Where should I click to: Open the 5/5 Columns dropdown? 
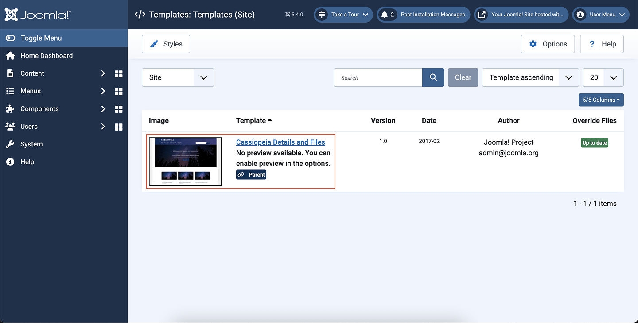click(x=601, y=100)
